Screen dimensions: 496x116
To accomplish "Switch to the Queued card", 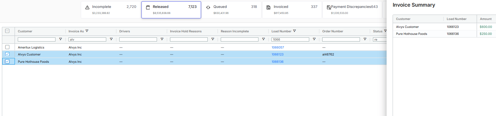I will [x=232, y=10].
